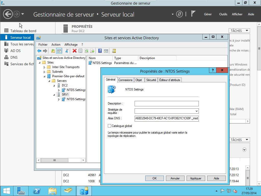
Task: Open File Explorer from the taskbar
Action: (53, 191)
